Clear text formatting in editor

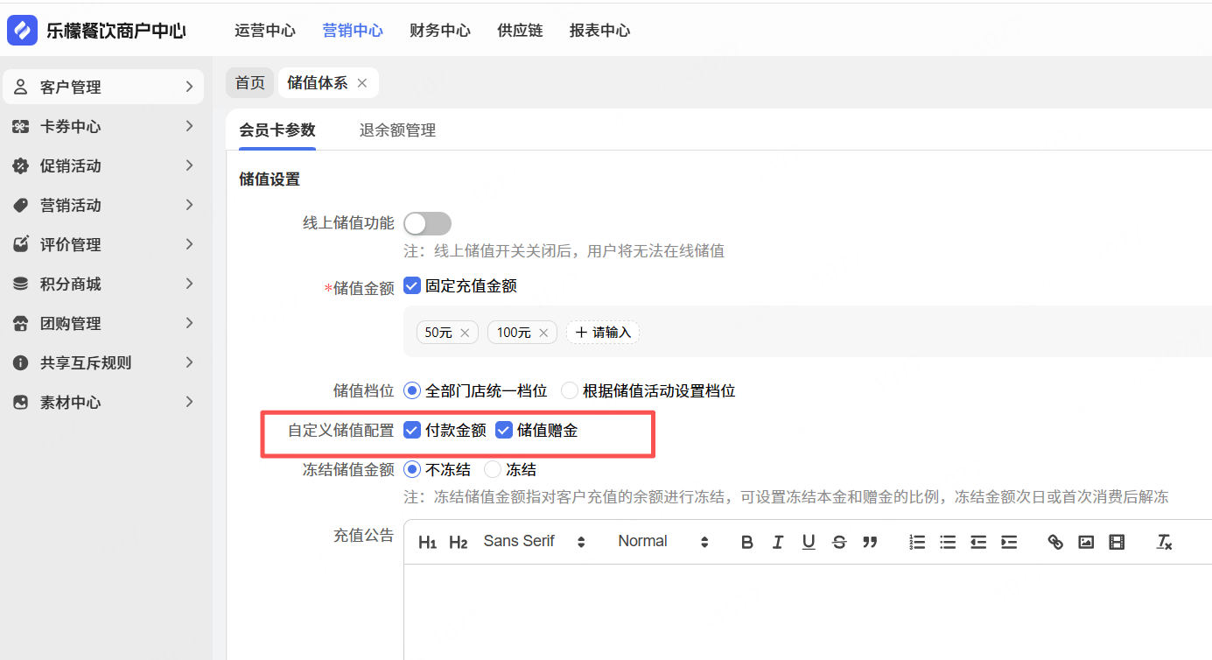coord(1164,542)
